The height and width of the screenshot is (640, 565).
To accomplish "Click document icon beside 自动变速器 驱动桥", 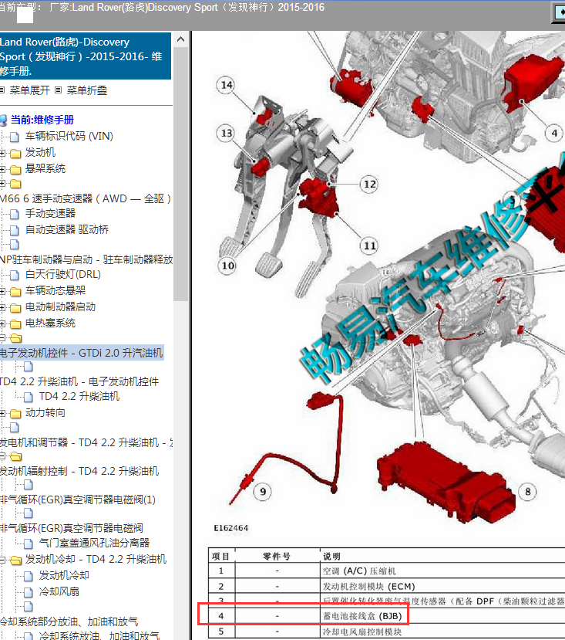I will pyautogui.click(x=15, y=230).
